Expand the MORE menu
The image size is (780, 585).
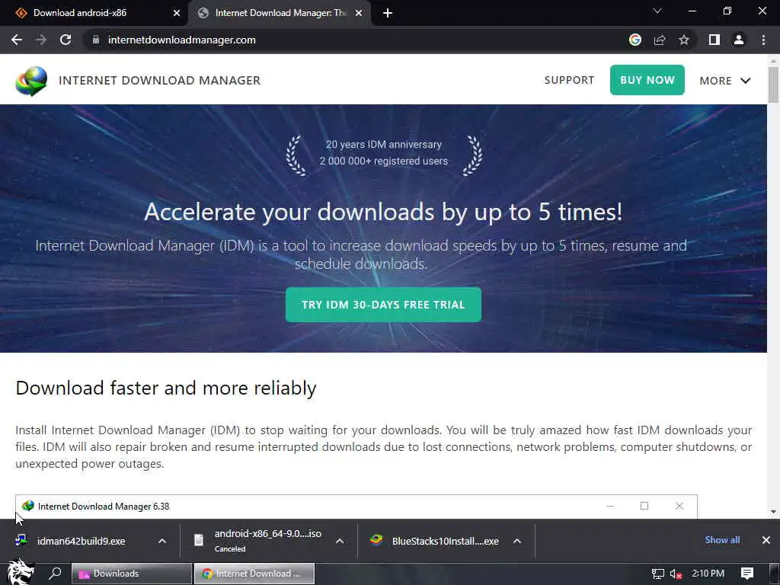725,81
